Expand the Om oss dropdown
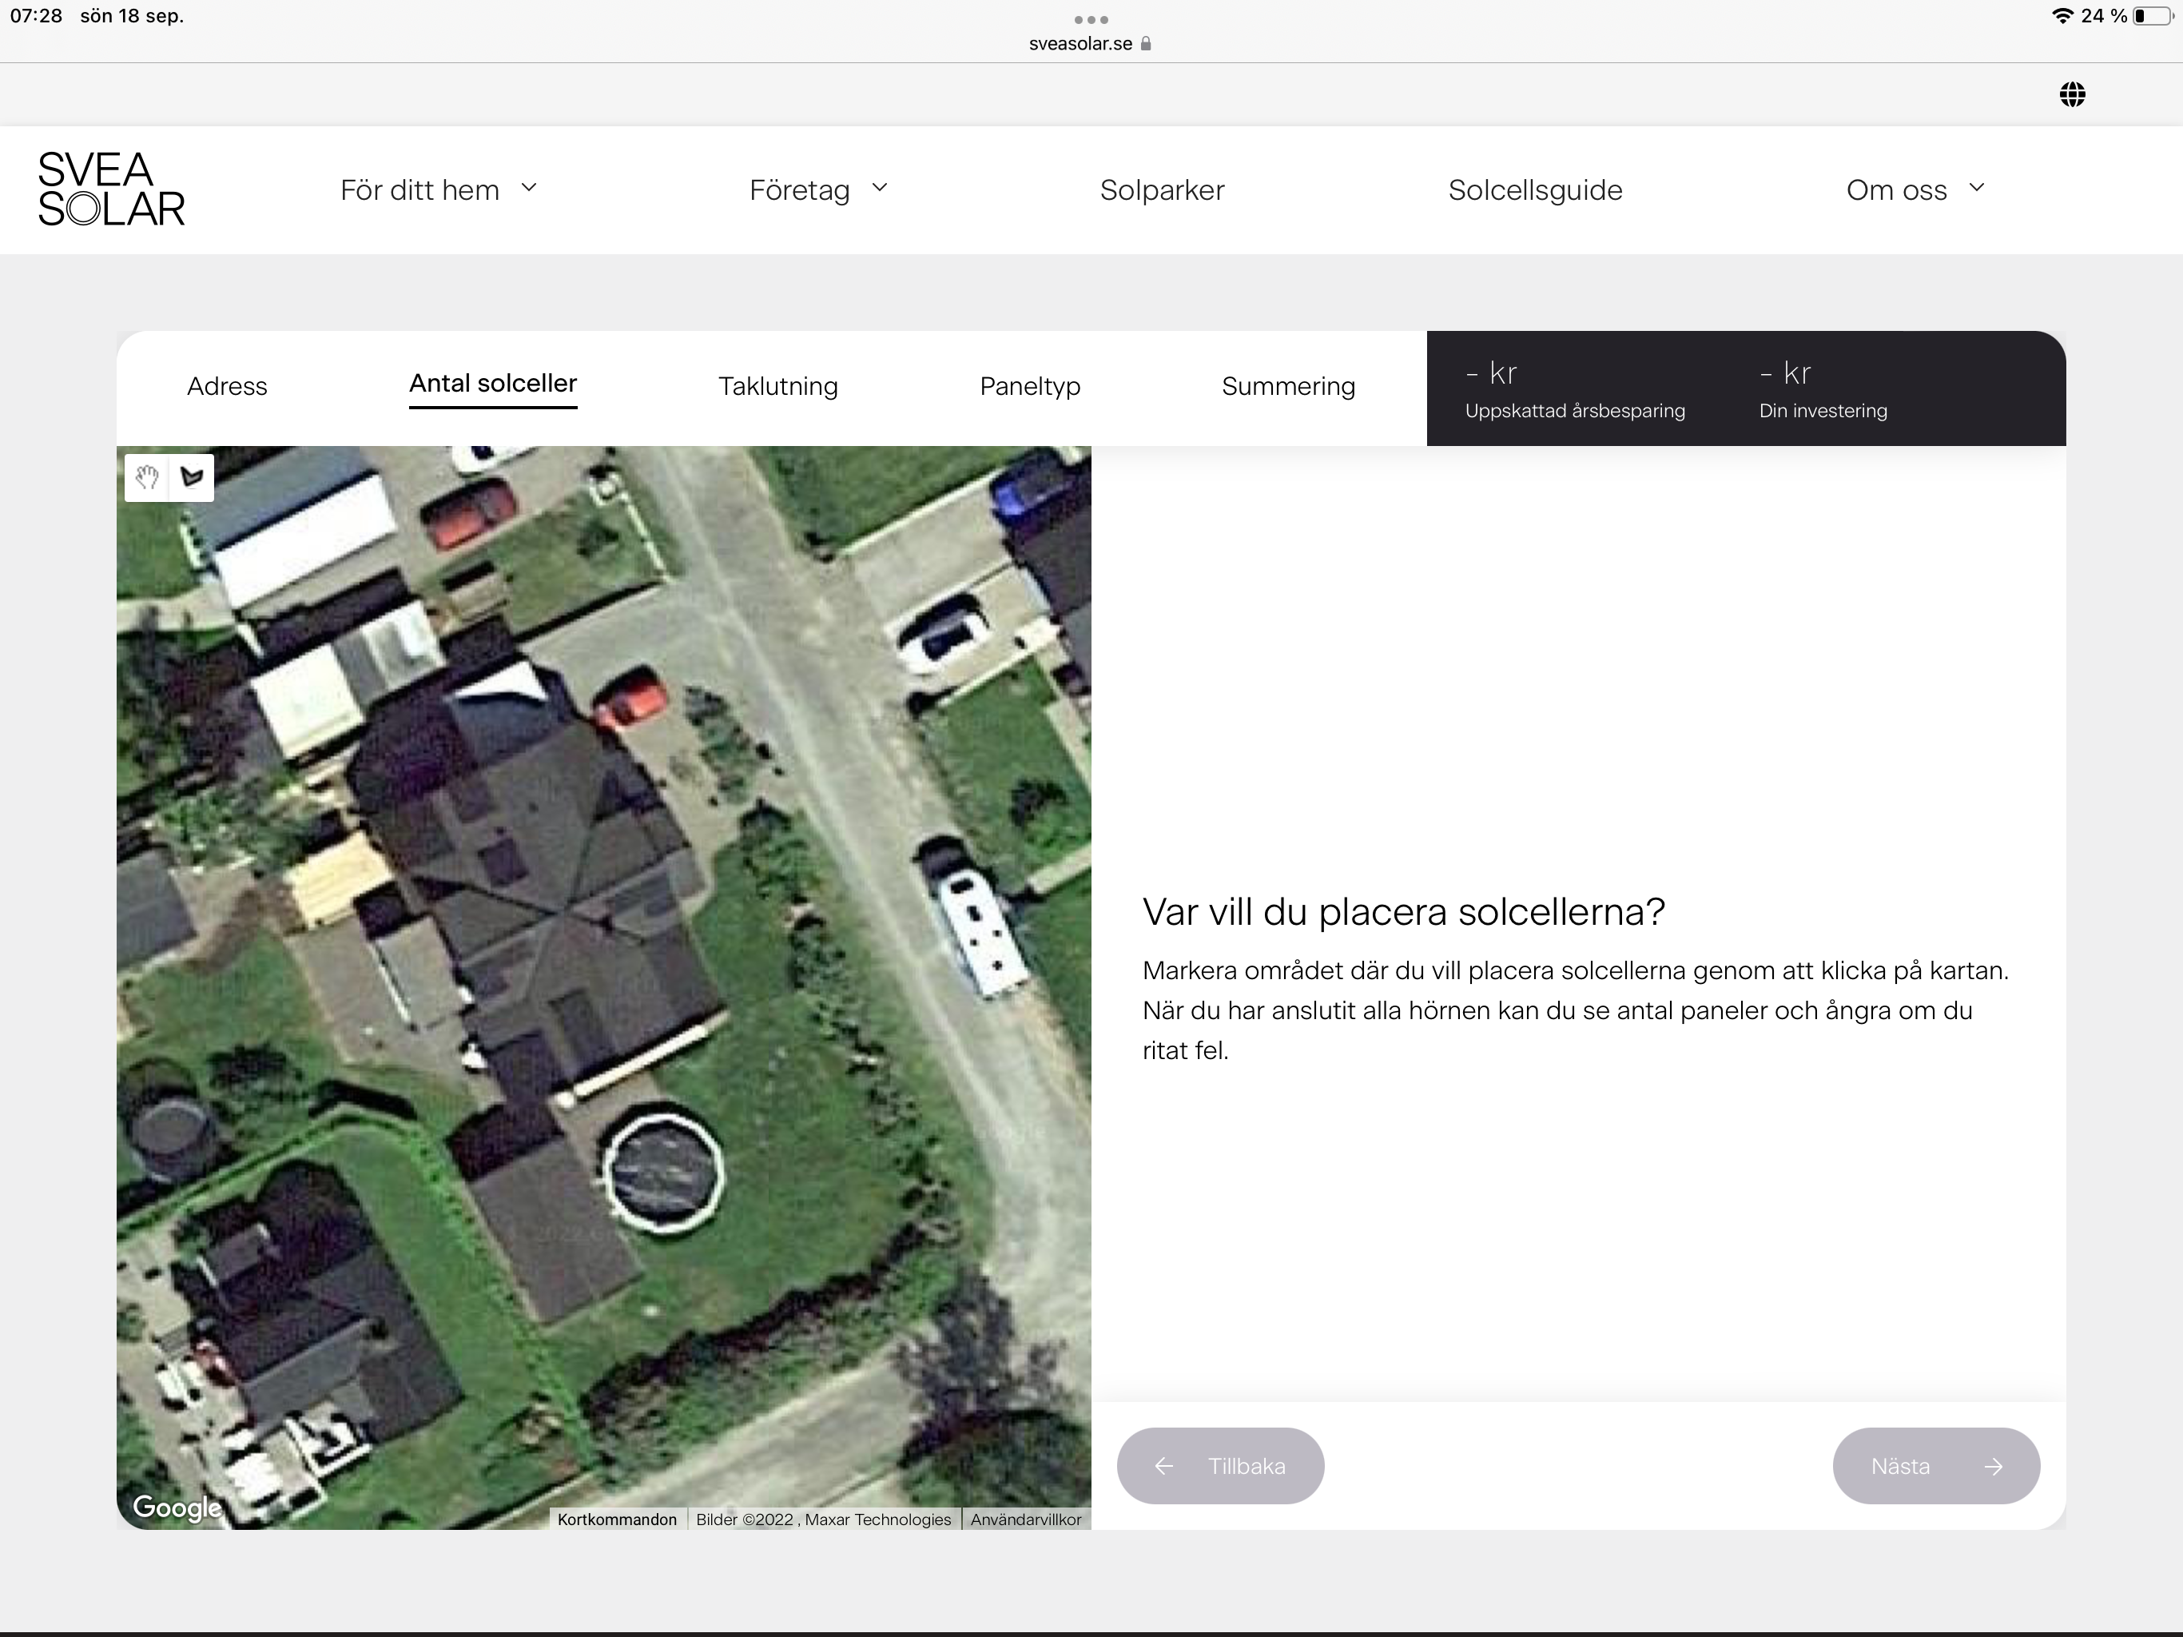 coord(1915,189)
